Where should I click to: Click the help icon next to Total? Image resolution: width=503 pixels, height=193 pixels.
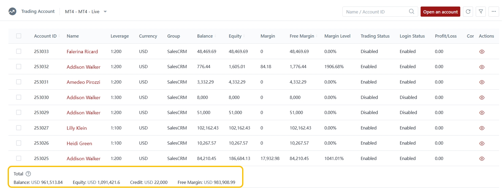[28, 174]
